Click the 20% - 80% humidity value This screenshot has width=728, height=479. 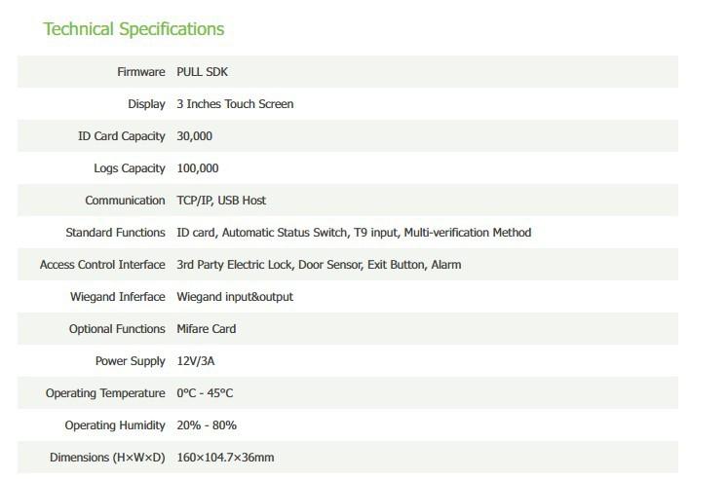pos(207,425)
